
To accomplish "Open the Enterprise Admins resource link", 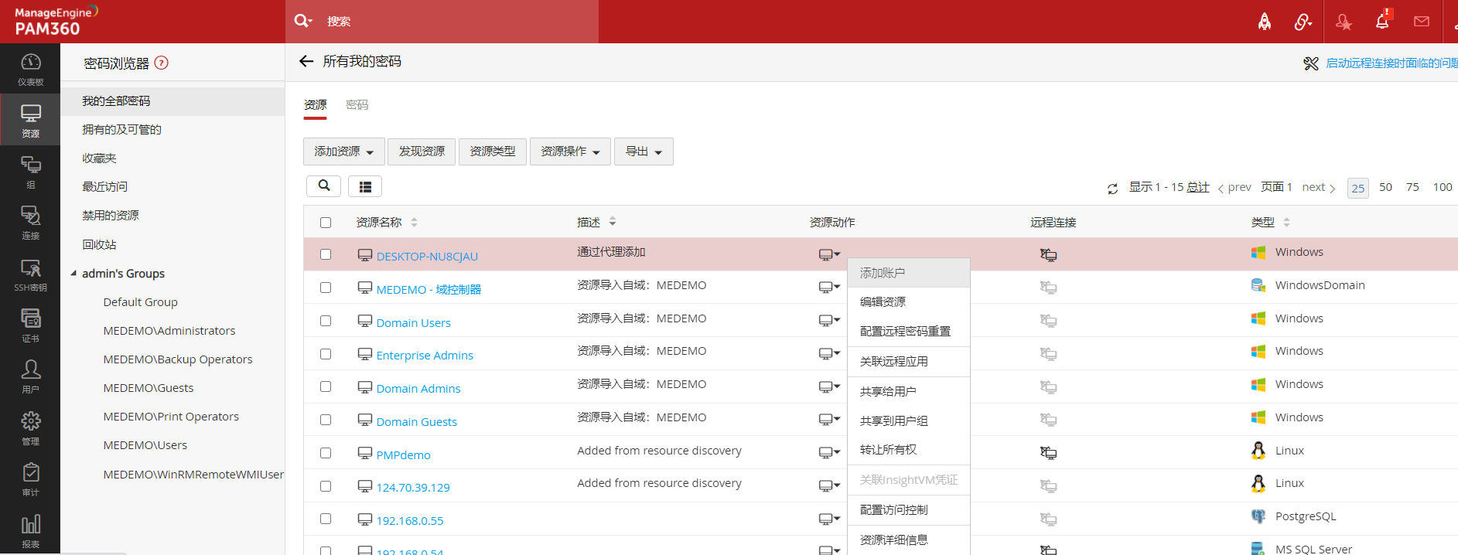I will 425,356.
